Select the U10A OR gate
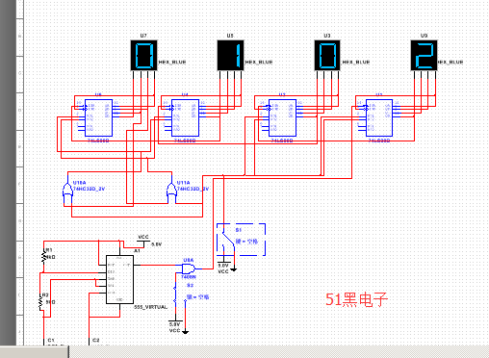Viewport: 489px width, 358px height. (67, 191)
